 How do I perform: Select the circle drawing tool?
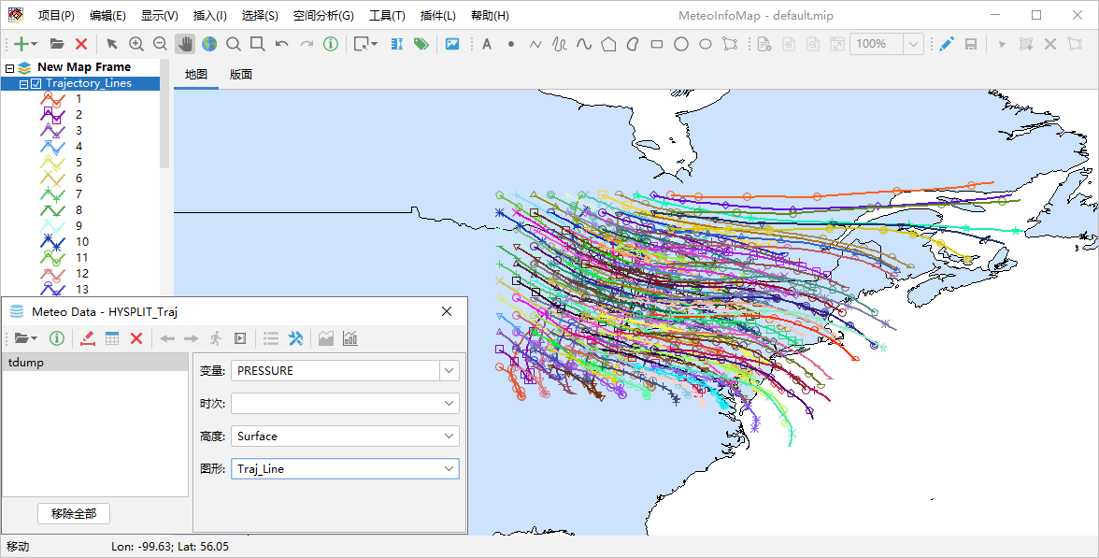(680, 44)
